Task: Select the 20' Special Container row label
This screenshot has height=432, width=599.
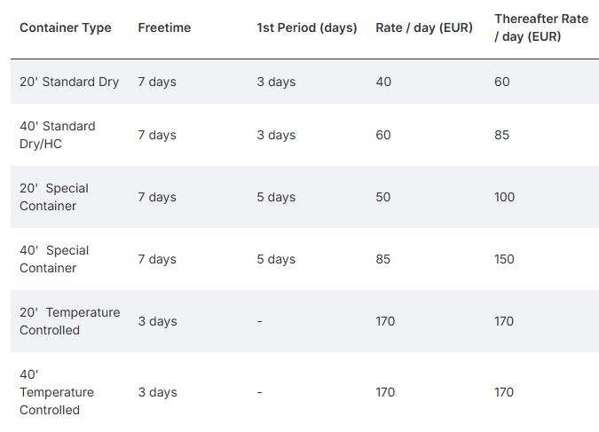Action: [54, 197]
